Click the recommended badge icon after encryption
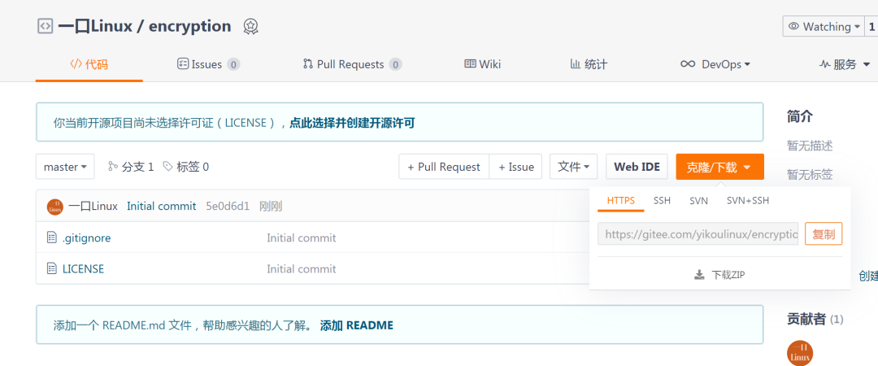878x366 pixels. pos(251,26)
